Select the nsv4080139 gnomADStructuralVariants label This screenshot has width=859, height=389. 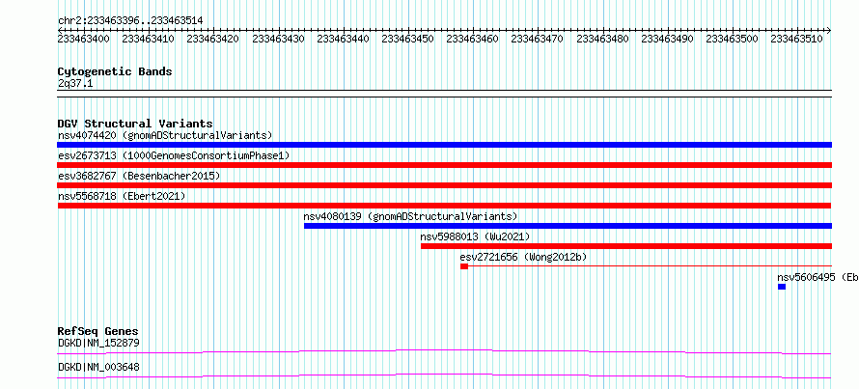410,216
